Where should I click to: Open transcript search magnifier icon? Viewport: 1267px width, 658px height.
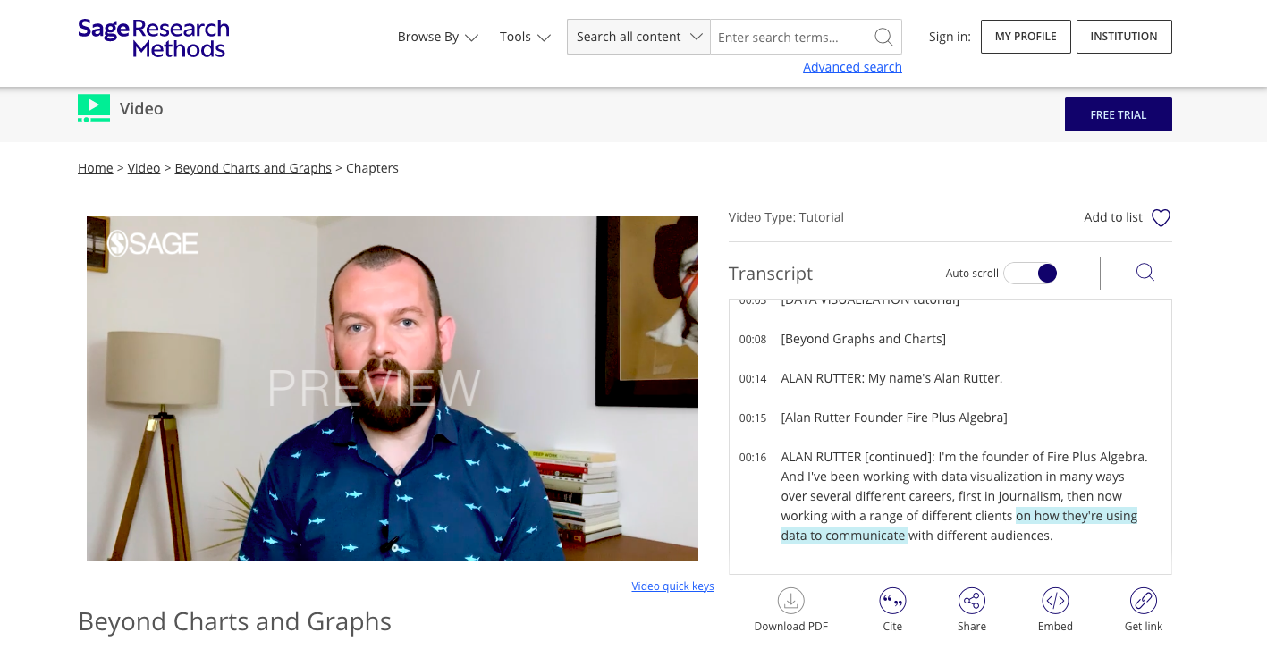coord(1145,273)
